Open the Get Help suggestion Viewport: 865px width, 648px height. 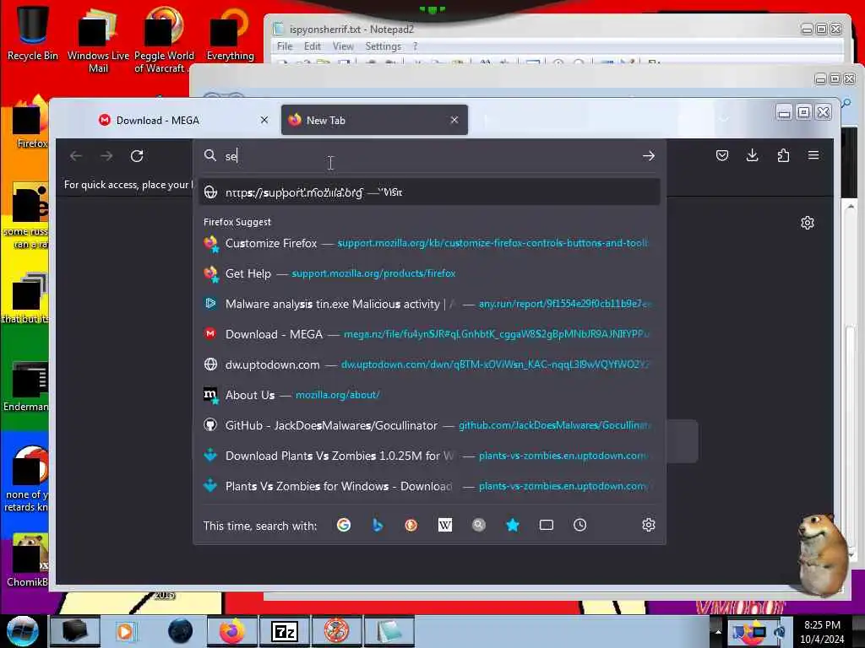(x=429, y=273)
